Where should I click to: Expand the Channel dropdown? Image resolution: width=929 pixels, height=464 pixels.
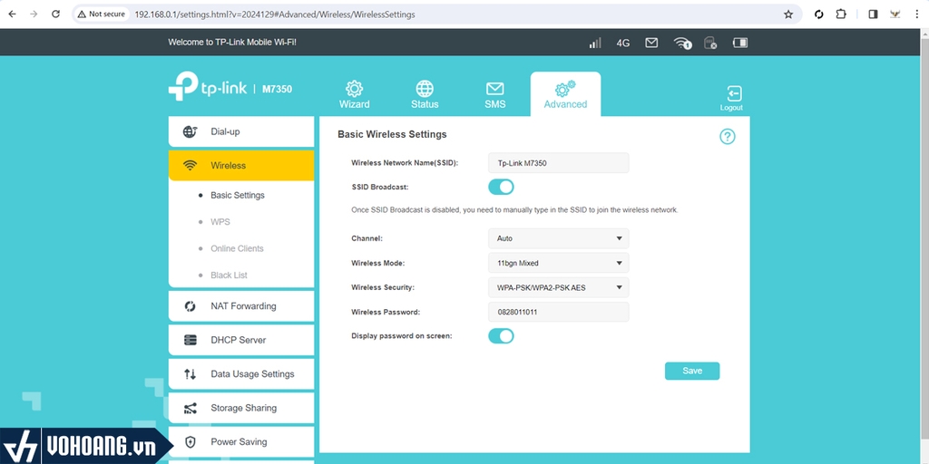558,238
